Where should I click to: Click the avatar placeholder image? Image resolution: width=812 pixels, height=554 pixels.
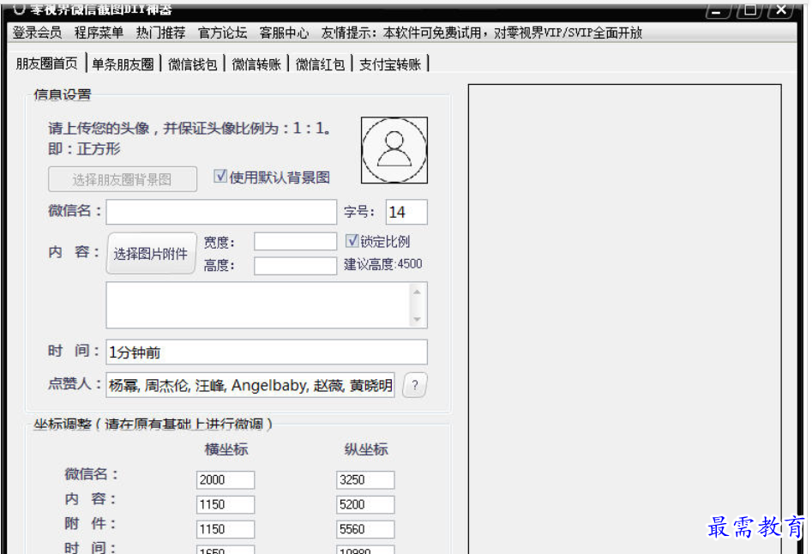click(x=394, y=150)
